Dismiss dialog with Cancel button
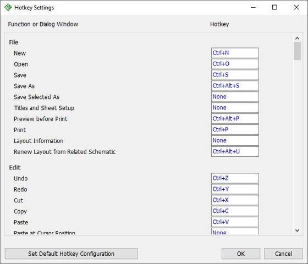The width and height of the screenshot is (308, 264). coord(283,254)
